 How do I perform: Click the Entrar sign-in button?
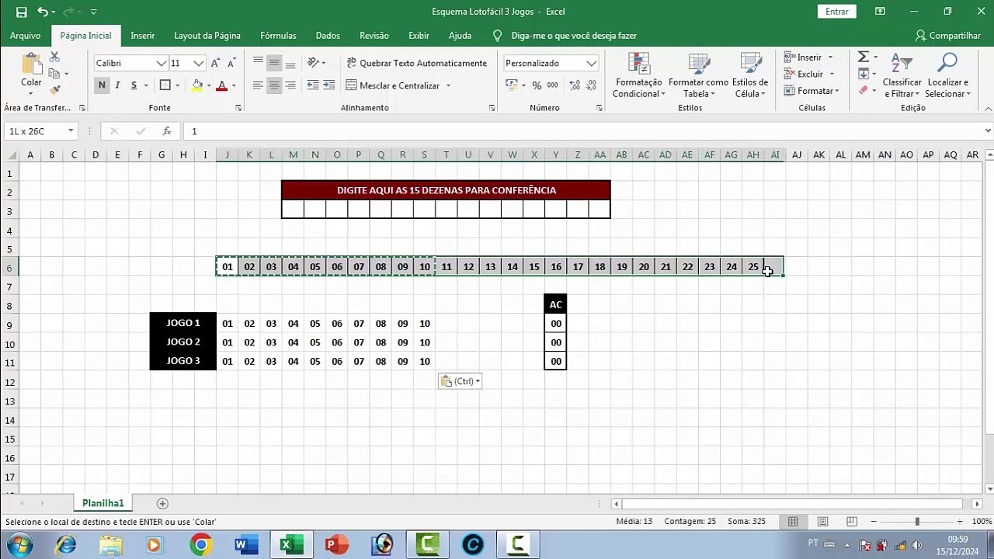click(x=837, y=12)
